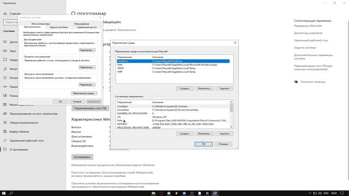
Task: Select TMP user variable row
Action: click(173, 72)
